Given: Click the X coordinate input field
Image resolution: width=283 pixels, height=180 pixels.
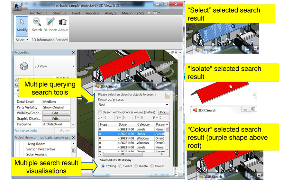Looking at the screenshot, I should [x=109, y=118].
